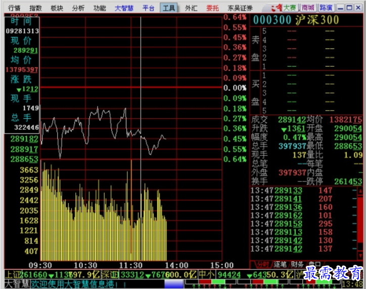Click trade list scrollbar up arrow

pyautogui.click(x=360, y=190)
